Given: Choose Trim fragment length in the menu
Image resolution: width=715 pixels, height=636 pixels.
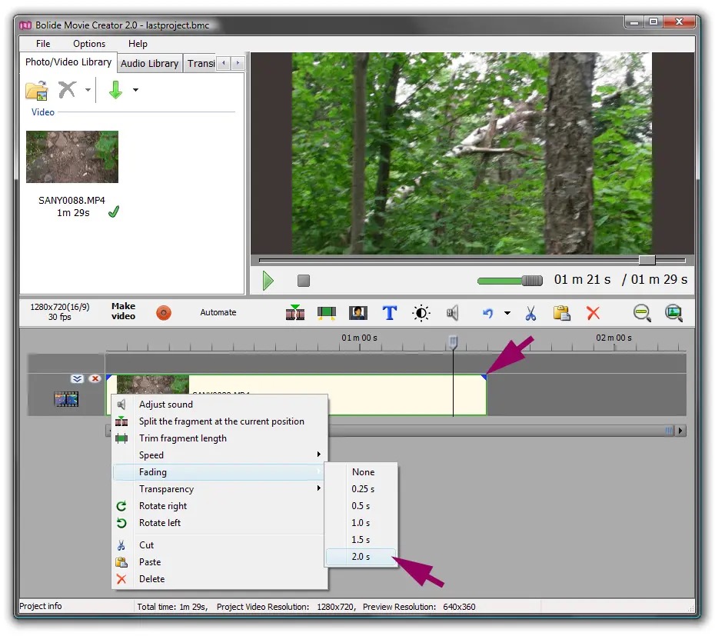Looking at the screenshot, I should point(220,438).
